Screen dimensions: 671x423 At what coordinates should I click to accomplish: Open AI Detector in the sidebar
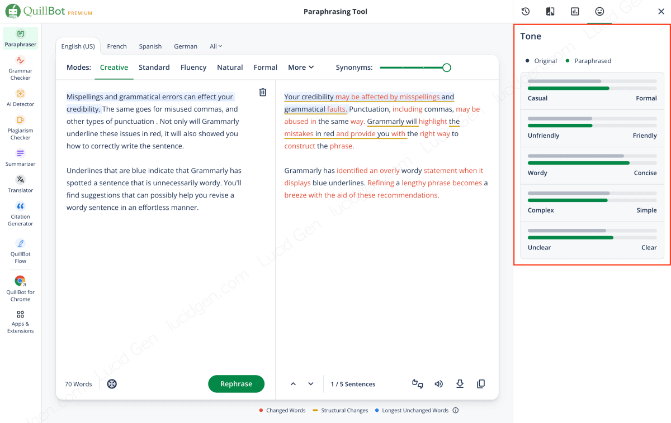tap(21, 97)
